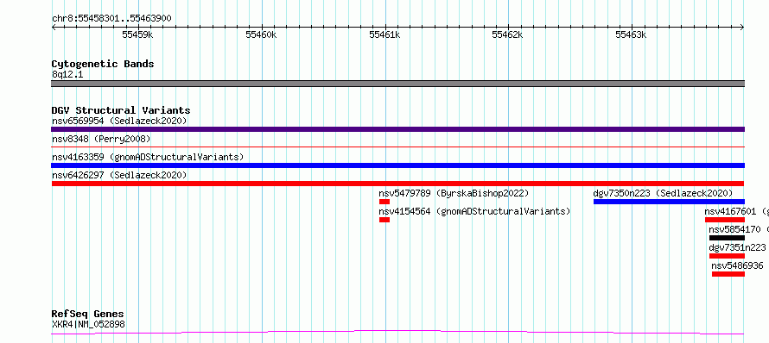Select the red nsv4167601 variant bar

point(725,220)
